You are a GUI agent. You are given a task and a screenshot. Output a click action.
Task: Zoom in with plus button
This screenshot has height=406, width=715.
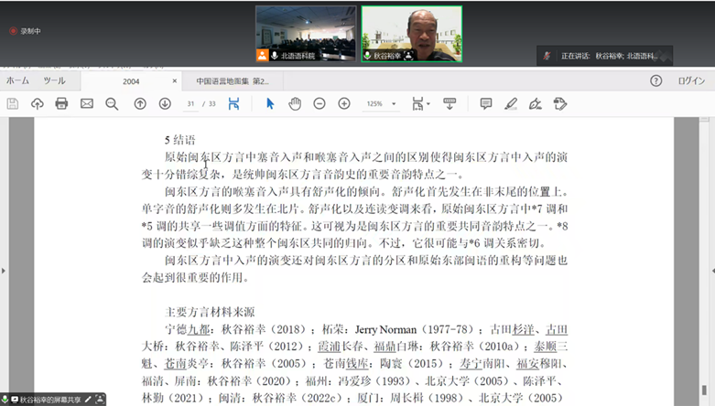point(344,104)
